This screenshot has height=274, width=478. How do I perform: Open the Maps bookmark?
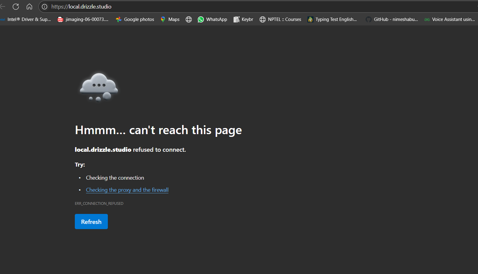[x=170, y=19]
